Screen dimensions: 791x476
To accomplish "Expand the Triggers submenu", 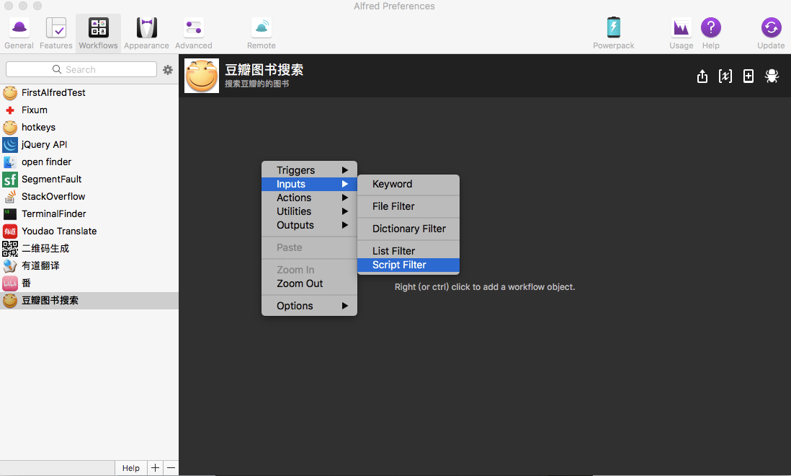I will pos(309,170).
